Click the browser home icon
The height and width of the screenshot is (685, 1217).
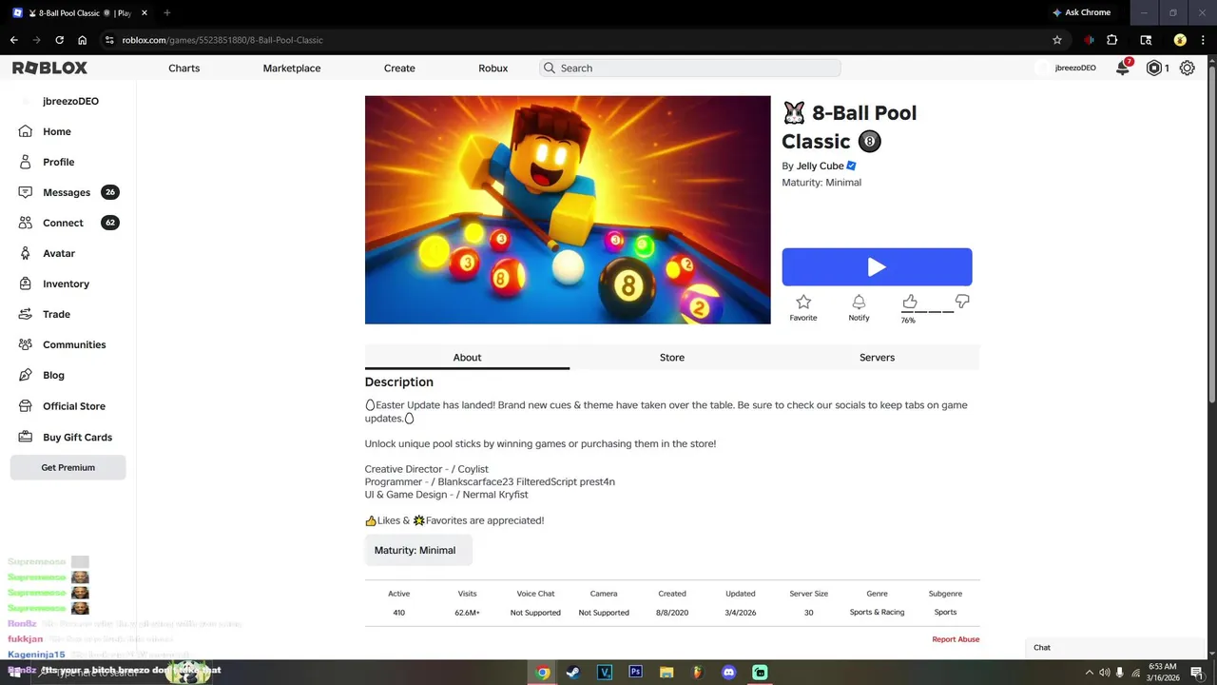[82, 40]
